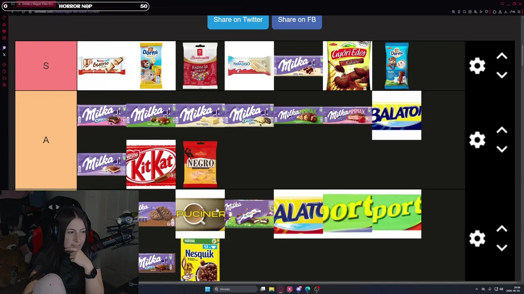The image size is (524, 294).
Task: Pick the Balaton item in A tier
Action: tap(397, 116)
